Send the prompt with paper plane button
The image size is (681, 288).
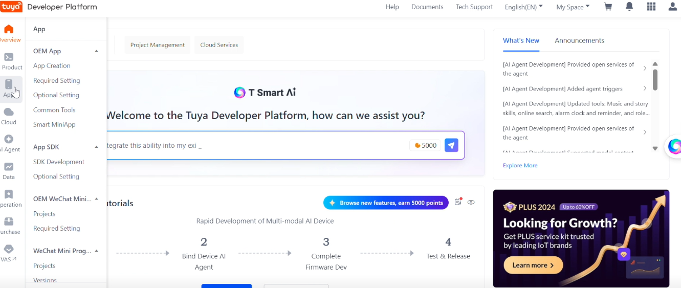[x=451, y=145]
